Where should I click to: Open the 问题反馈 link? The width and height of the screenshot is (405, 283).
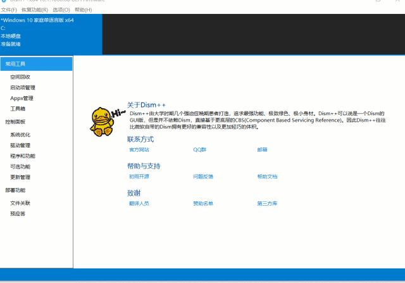point(203,177)
